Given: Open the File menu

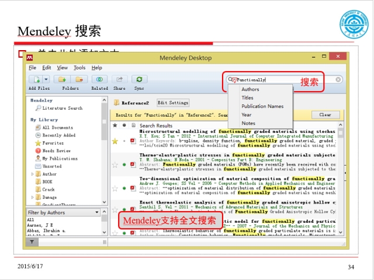Looking at the screenshot, I should click(32, 68).
